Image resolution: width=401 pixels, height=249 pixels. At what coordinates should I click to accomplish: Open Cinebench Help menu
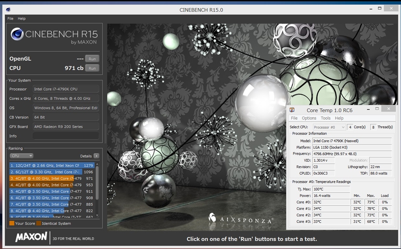[22, 18]
